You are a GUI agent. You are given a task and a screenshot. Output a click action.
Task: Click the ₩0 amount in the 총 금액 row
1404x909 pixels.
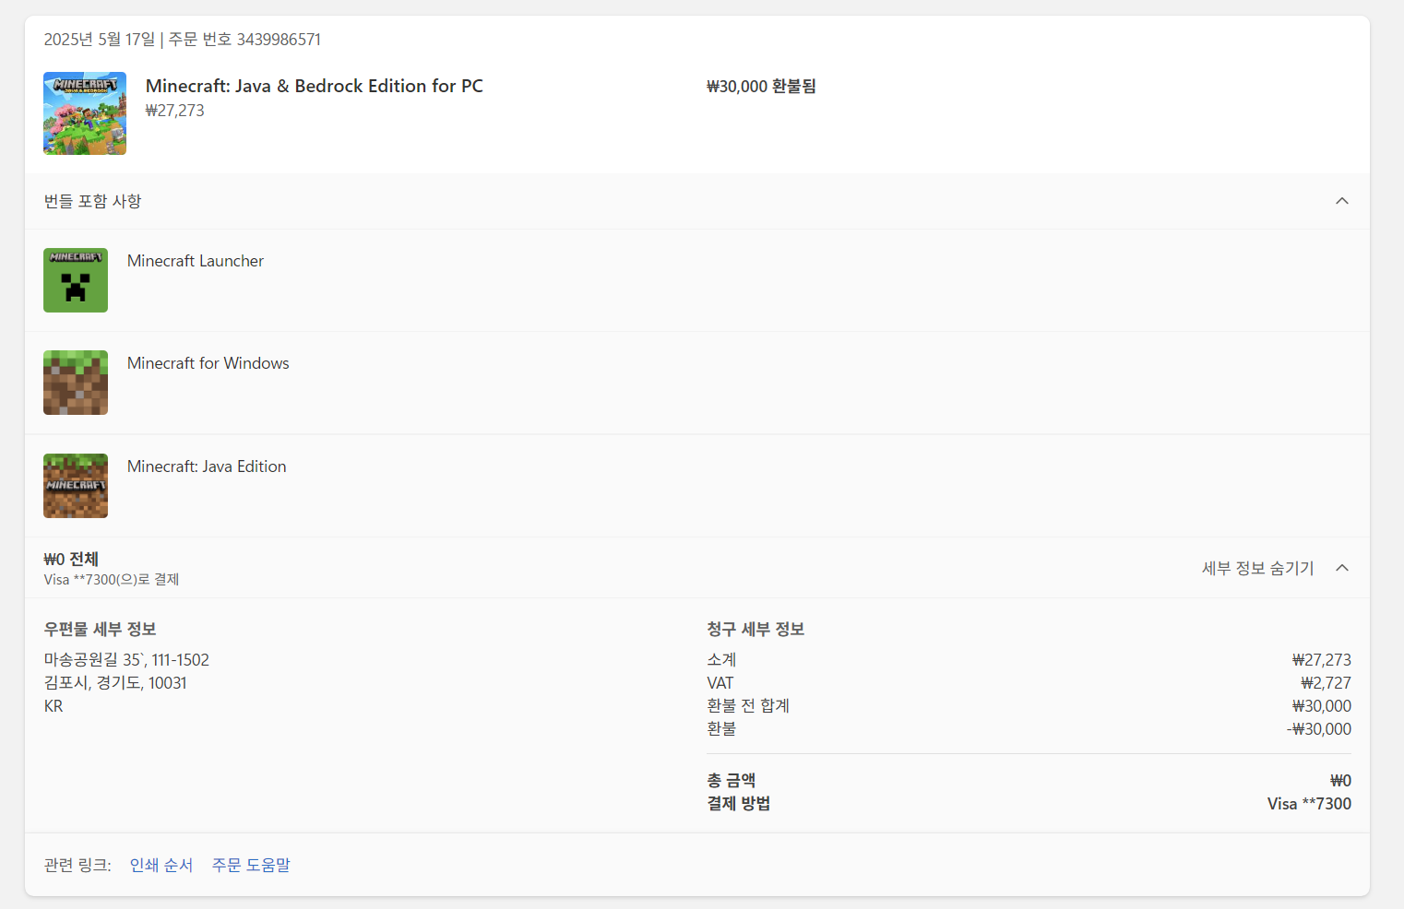tap(1340, 781)
